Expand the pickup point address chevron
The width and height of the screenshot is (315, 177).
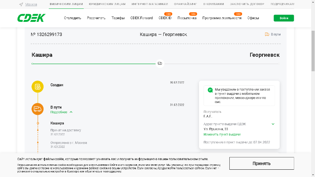pos(273,124)
